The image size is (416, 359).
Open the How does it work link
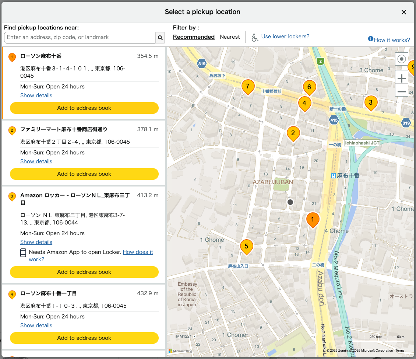(x=138, y=252)
